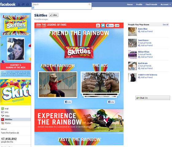The height and width of the screenshot is (147, 172).
Task: Click the Skittles page title
Action: [41, 15]
